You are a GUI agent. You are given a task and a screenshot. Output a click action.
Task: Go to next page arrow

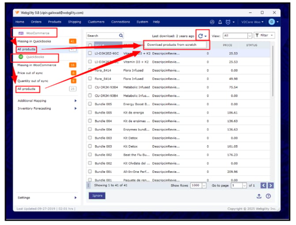[271, 186]
